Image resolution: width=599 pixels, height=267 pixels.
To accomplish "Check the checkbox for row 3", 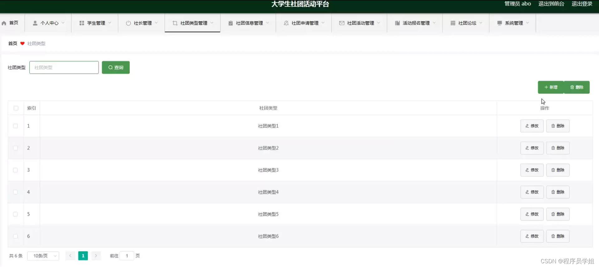I will click(x=15, y=170).
